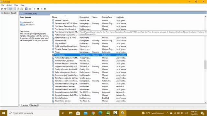Select the Remote Access Auto Connection service
This screenshot has height=116, width=207.
point(89,78)
